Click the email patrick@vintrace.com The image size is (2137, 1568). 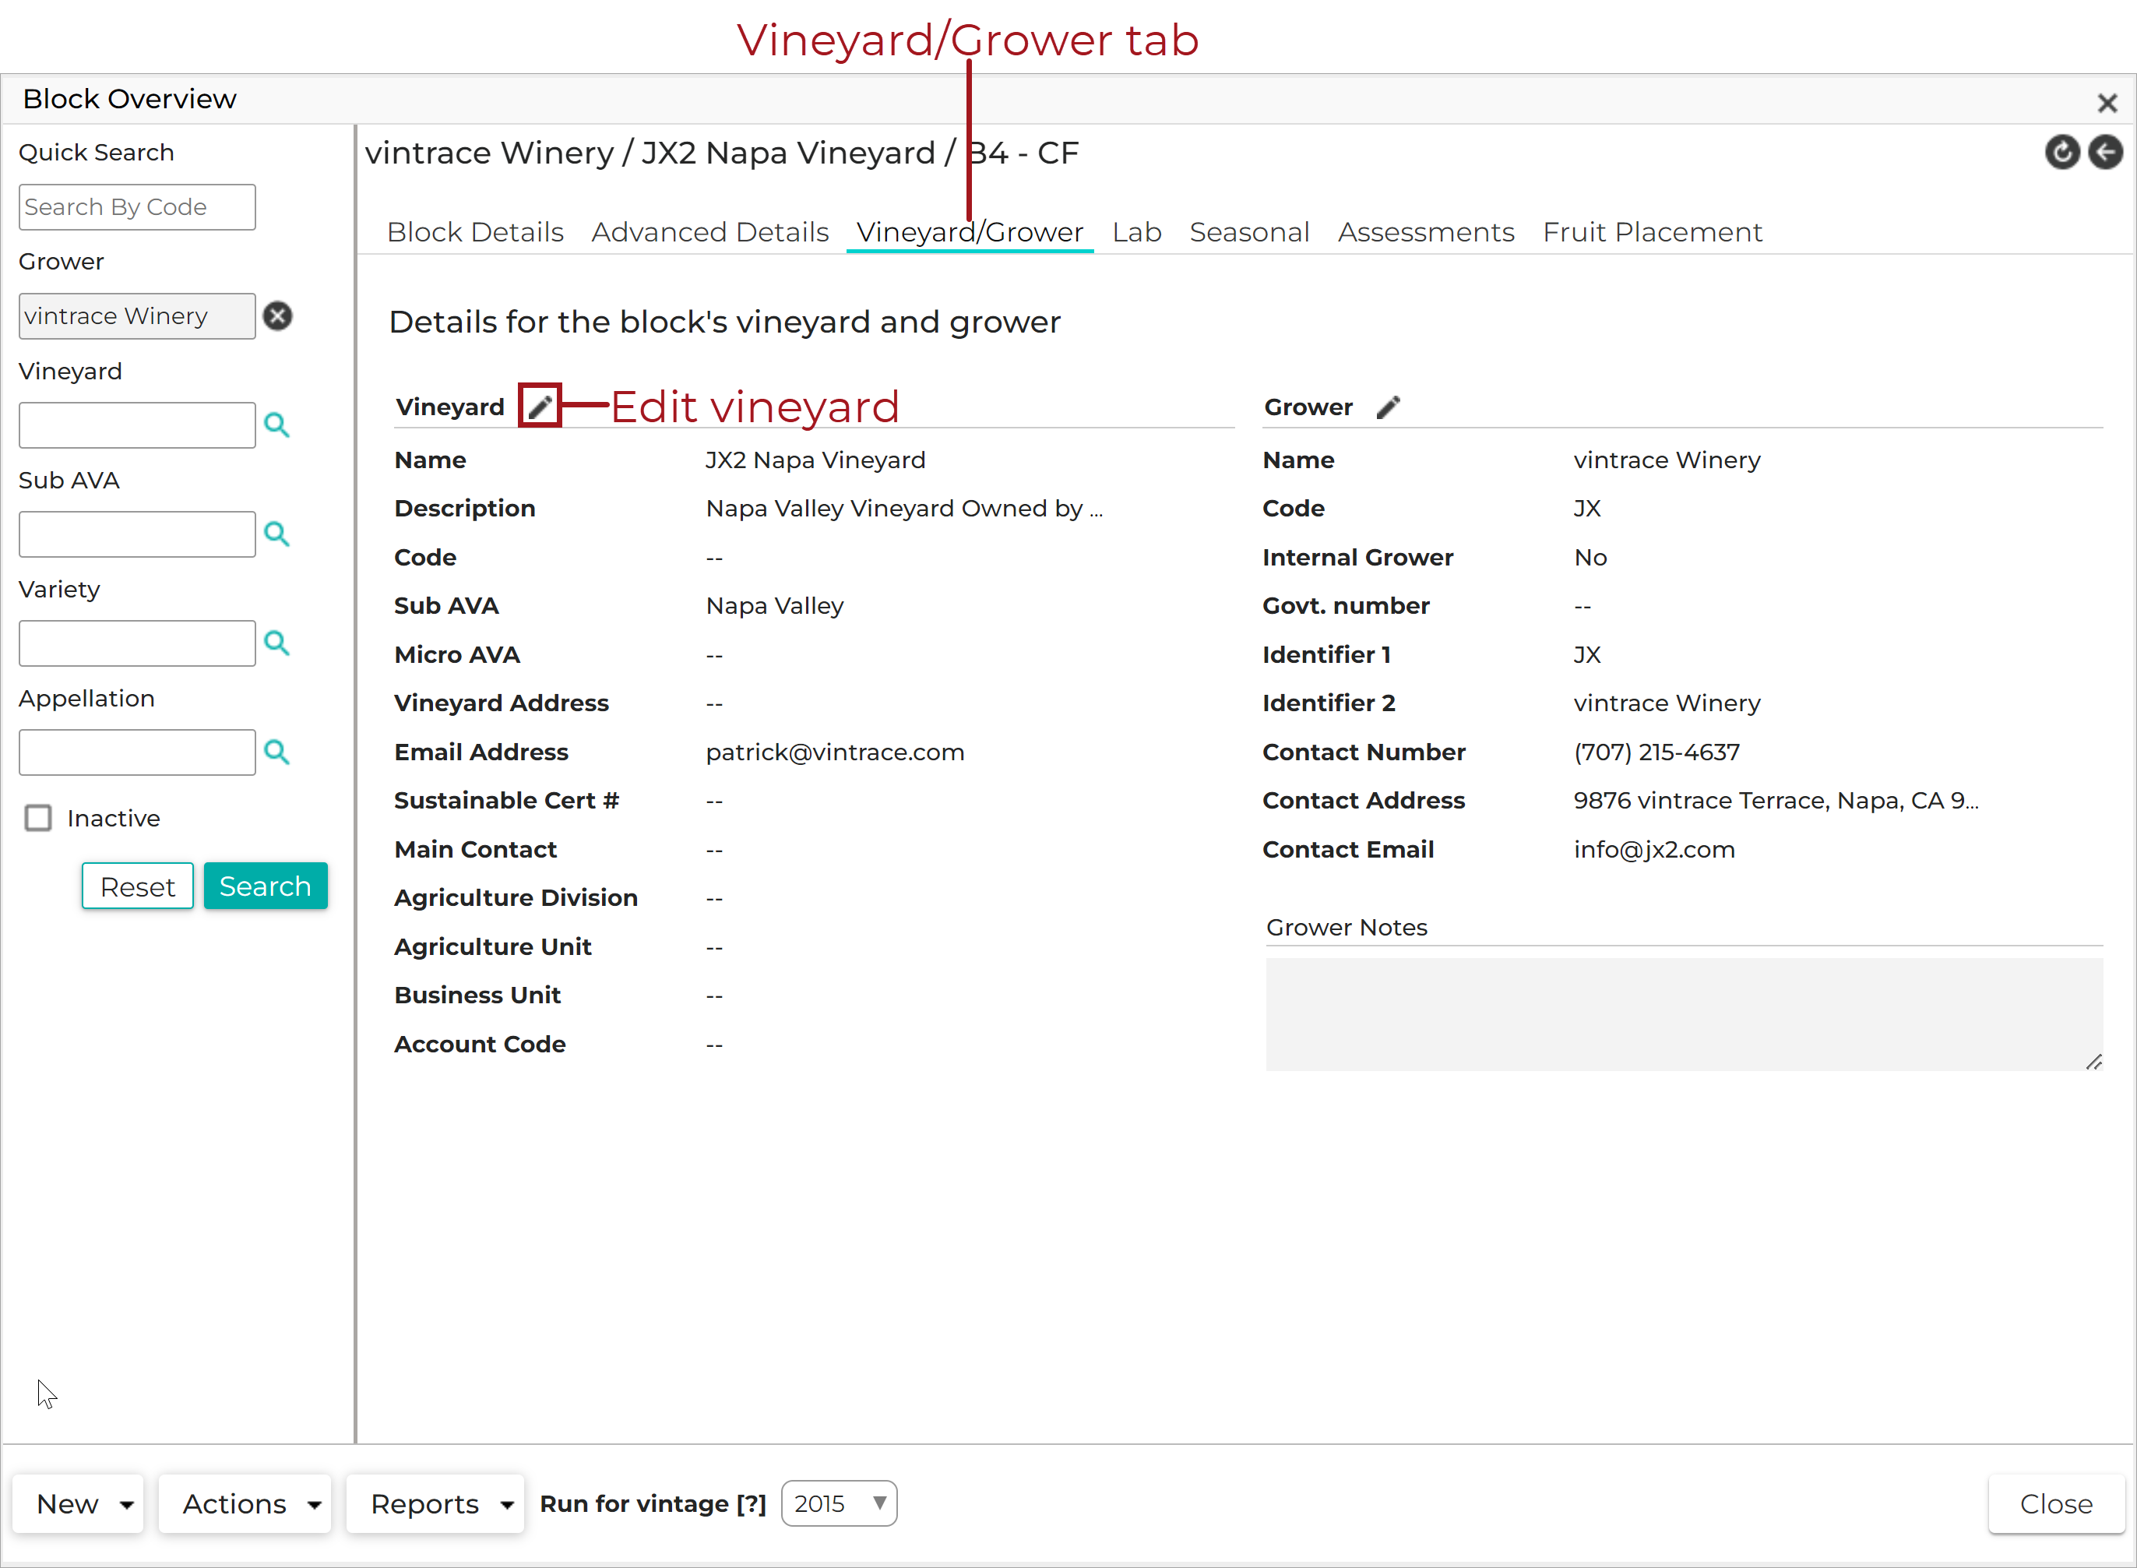(x=835, y=752)
